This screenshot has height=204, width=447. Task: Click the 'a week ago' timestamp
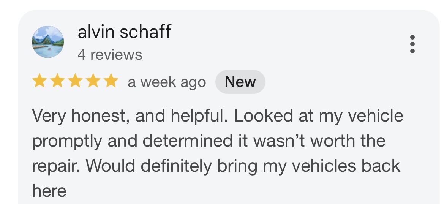point(167,82)
